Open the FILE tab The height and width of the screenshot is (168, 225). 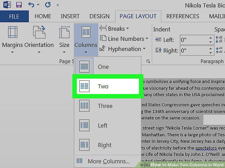coord(14,16)
